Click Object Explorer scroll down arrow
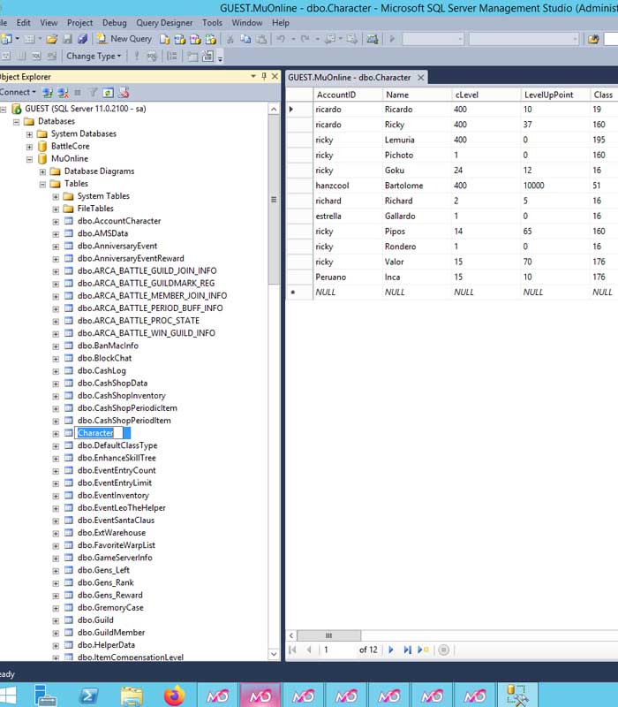This screenshot has height=707, width=618. click(x=274, y=654)
